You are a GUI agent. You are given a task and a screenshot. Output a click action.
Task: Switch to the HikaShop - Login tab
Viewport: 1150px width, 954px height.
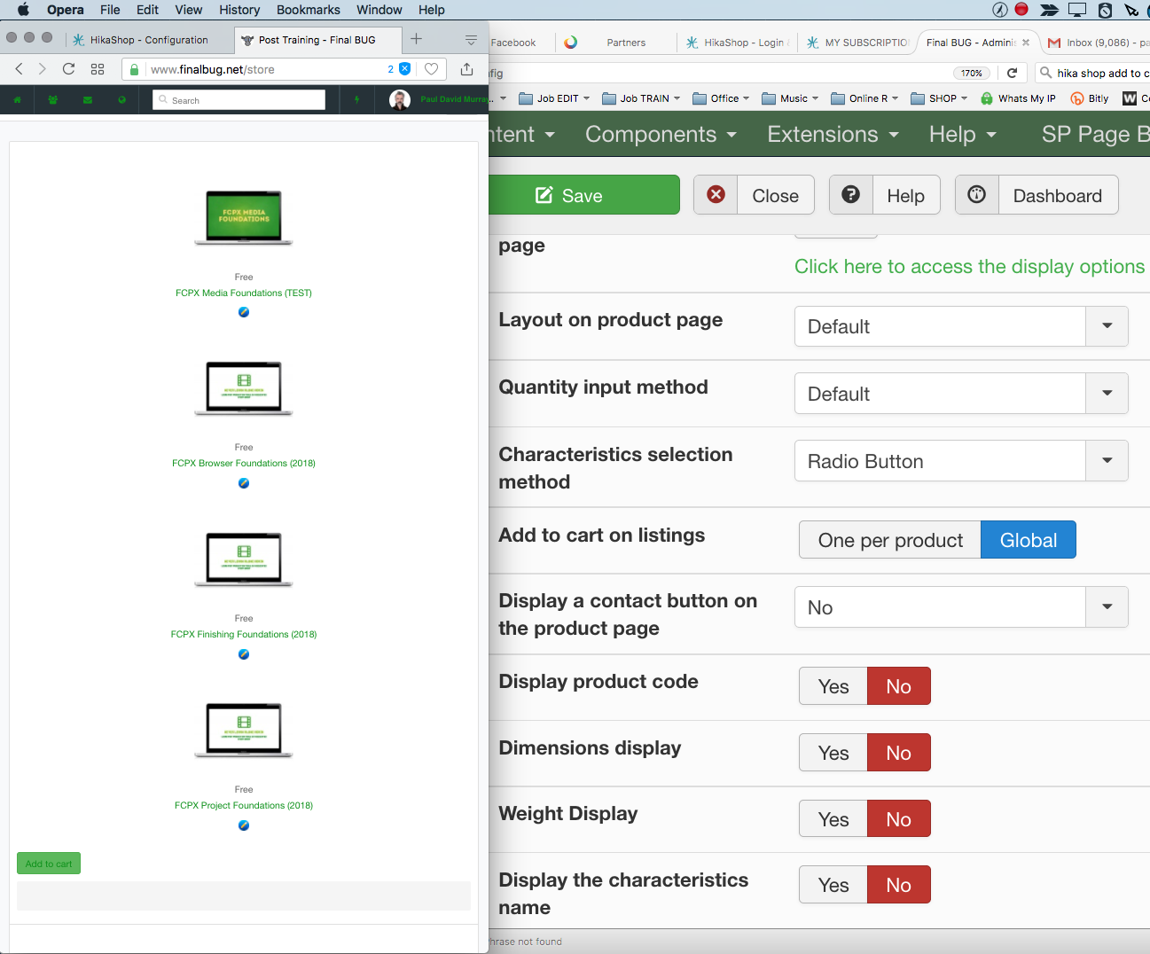tap(738, 43)
